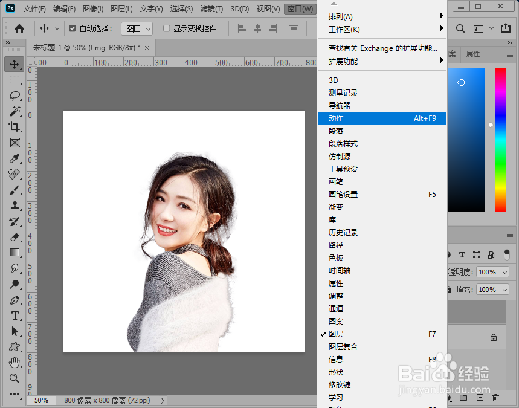Select the Path Selection tool
The image size is (519, 408).
tap(15, 331)
